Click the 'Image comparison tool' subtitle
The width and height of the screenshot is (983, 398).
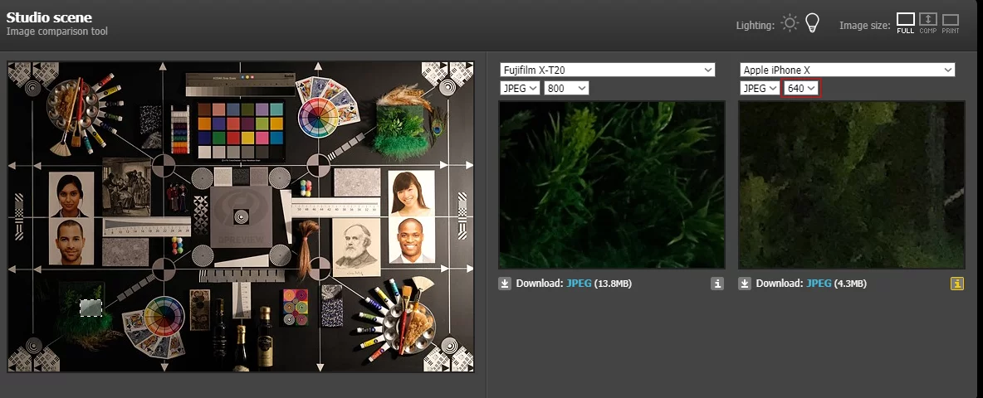(x=57, y=32)
